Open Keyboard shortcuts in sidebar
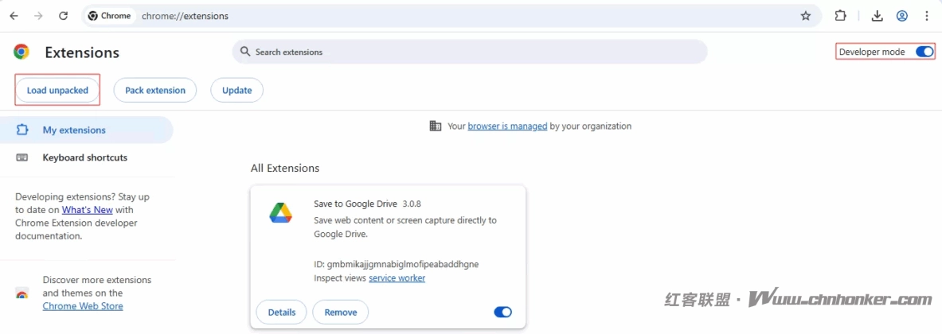 (84, 157)
